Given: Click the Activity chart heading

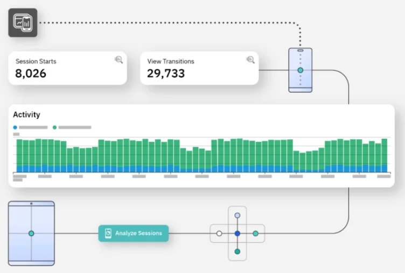Looking at the screenshot, I should [26, 114].
